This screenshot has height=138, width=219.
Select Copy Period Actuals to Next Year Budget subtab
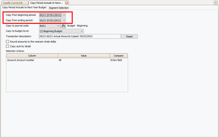(x=24, y=8)
